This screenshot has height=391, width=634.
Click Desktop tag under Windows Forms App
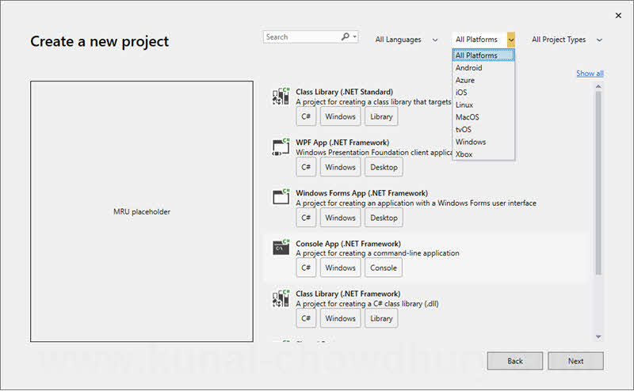[x=384, y=218]
